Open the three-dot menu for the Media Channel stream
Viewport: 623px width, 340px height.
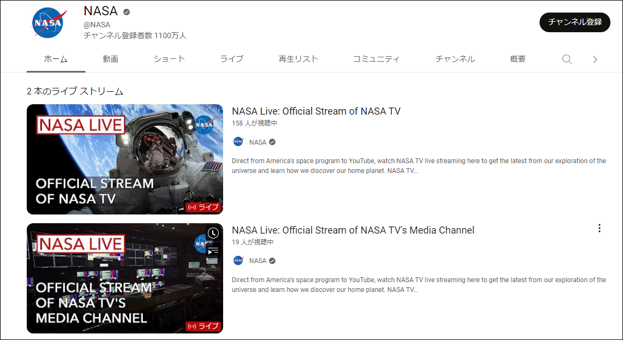pyautogui.click(x=599, y=228)
